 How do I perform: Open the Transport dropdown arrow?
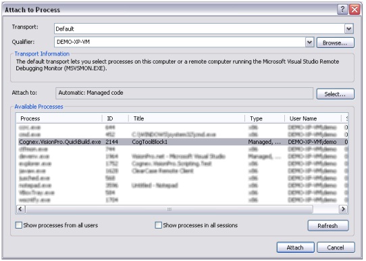point(348,29)
